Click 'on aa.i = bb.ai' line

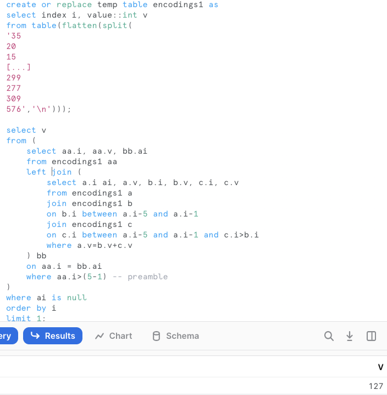[x=64, y=267]
